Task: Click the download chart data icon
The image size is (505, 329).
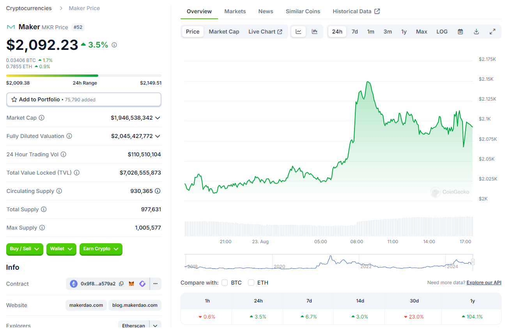Action: click(x=476, y=32)
